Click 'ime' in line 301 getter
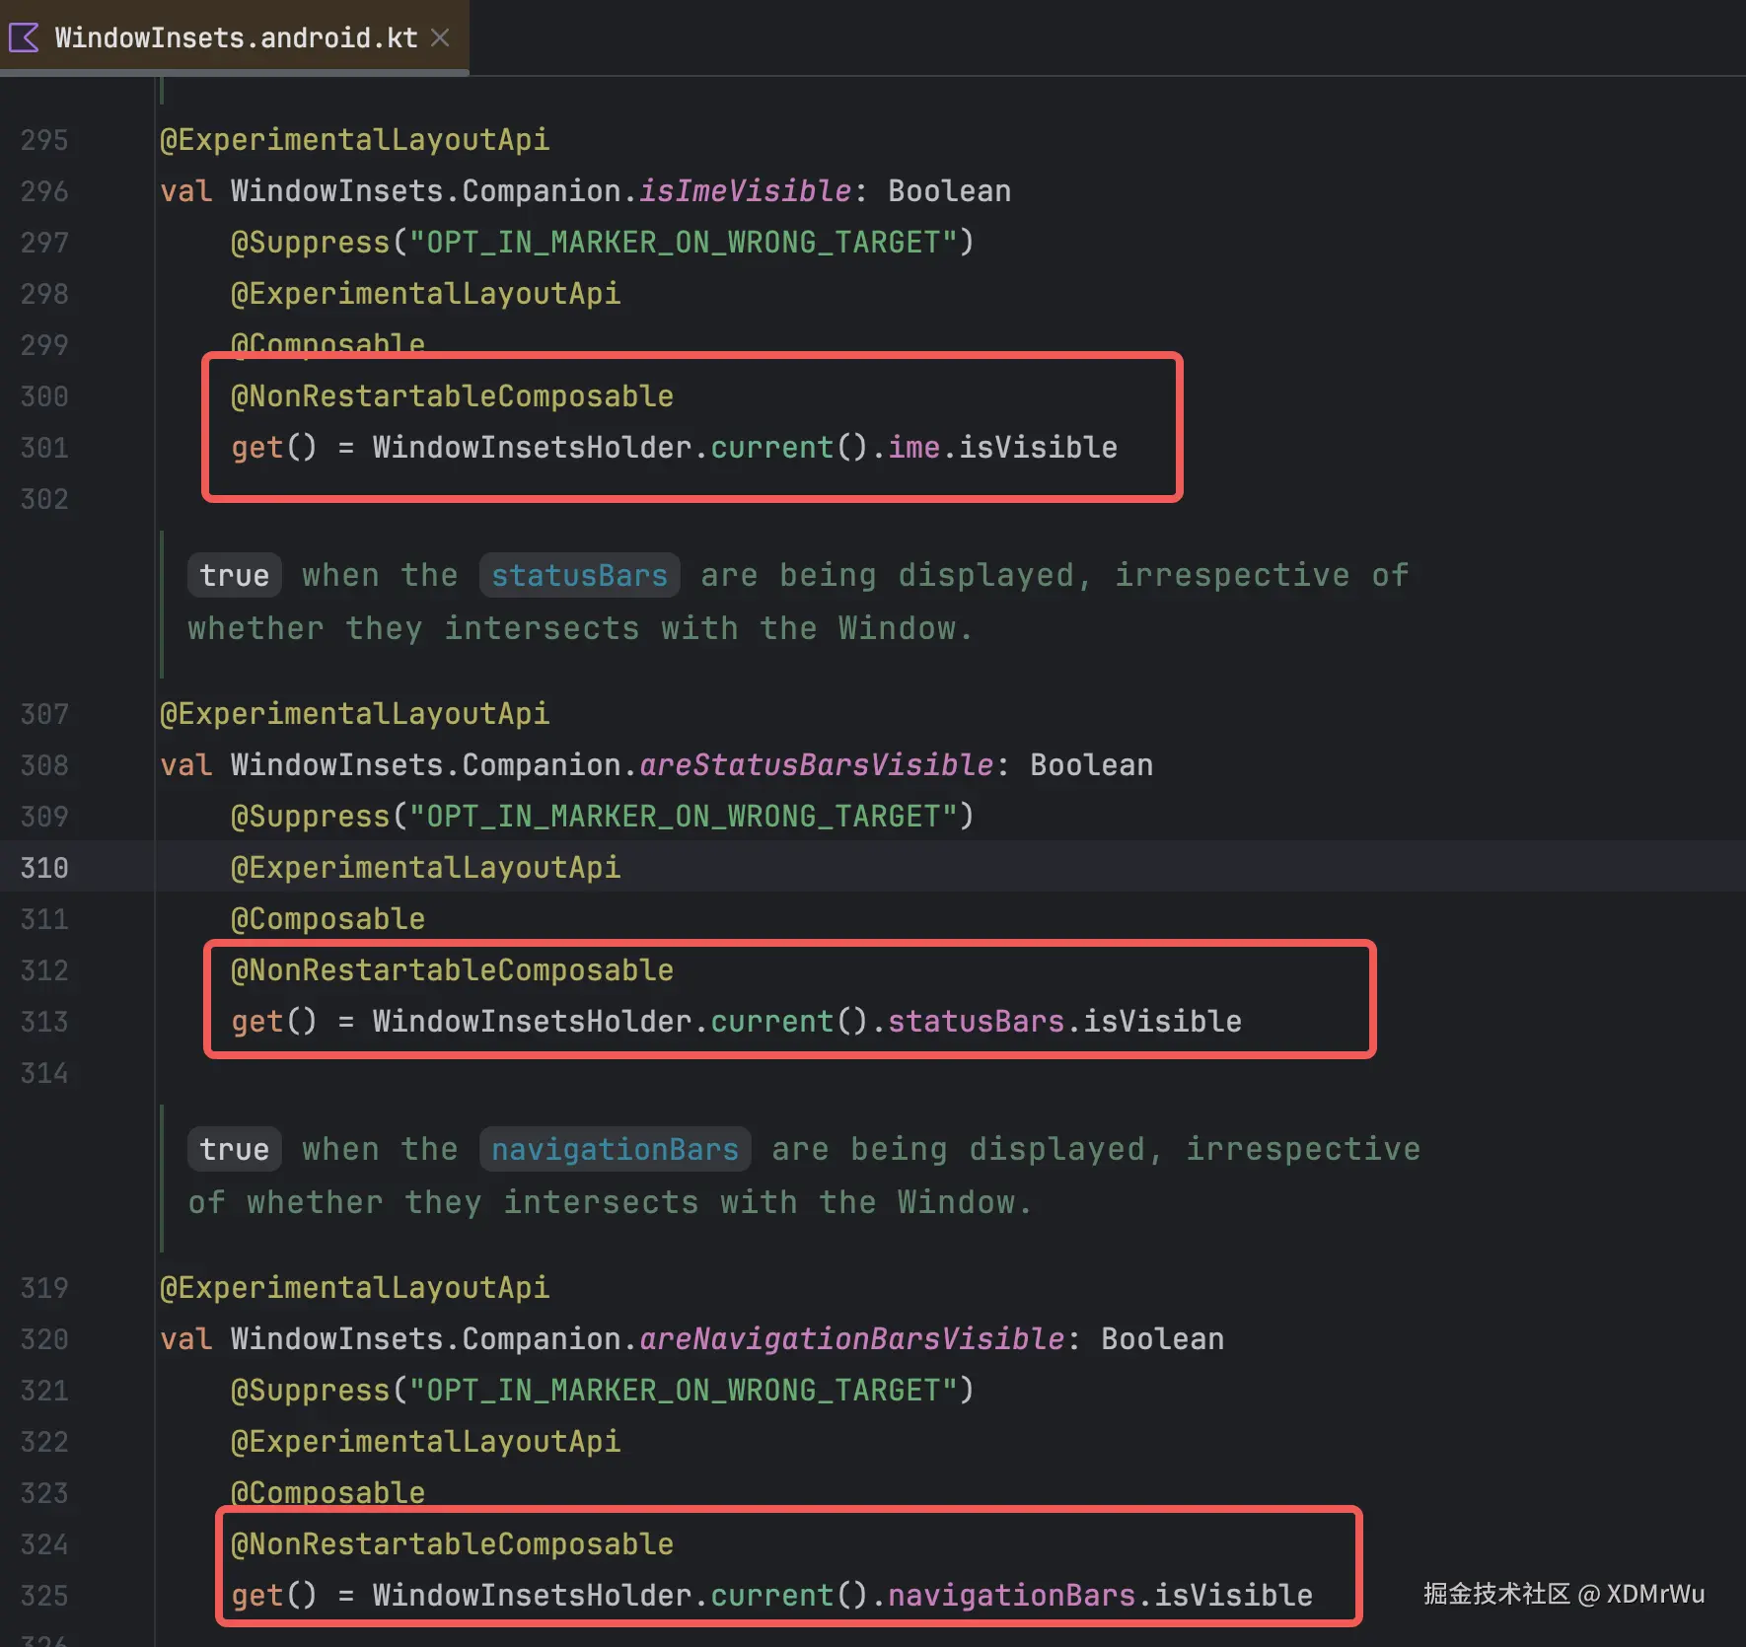The height and width of the screenshot is (1647, 1746). click(x=913, y=447)
